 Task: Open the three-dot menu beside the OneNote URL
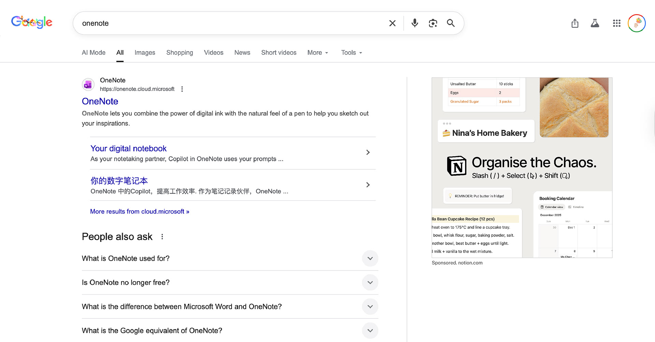tap(182, 89)
